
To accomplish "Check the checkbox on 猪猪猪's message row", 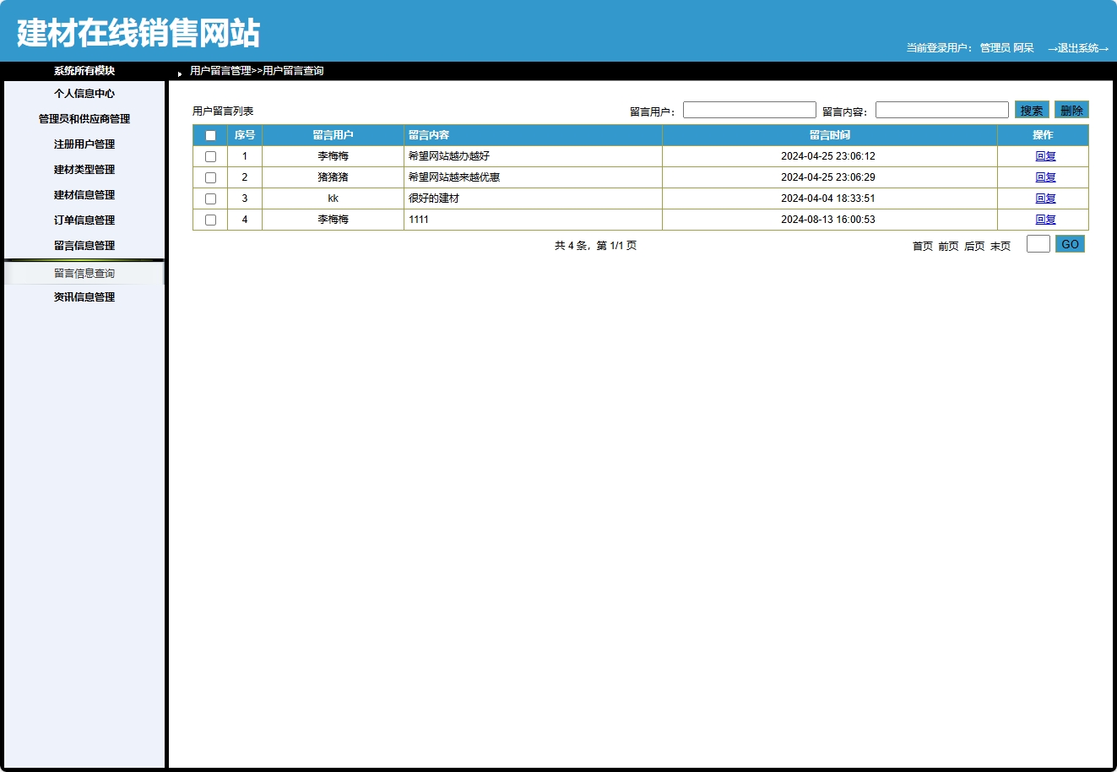I will point(210,177).
